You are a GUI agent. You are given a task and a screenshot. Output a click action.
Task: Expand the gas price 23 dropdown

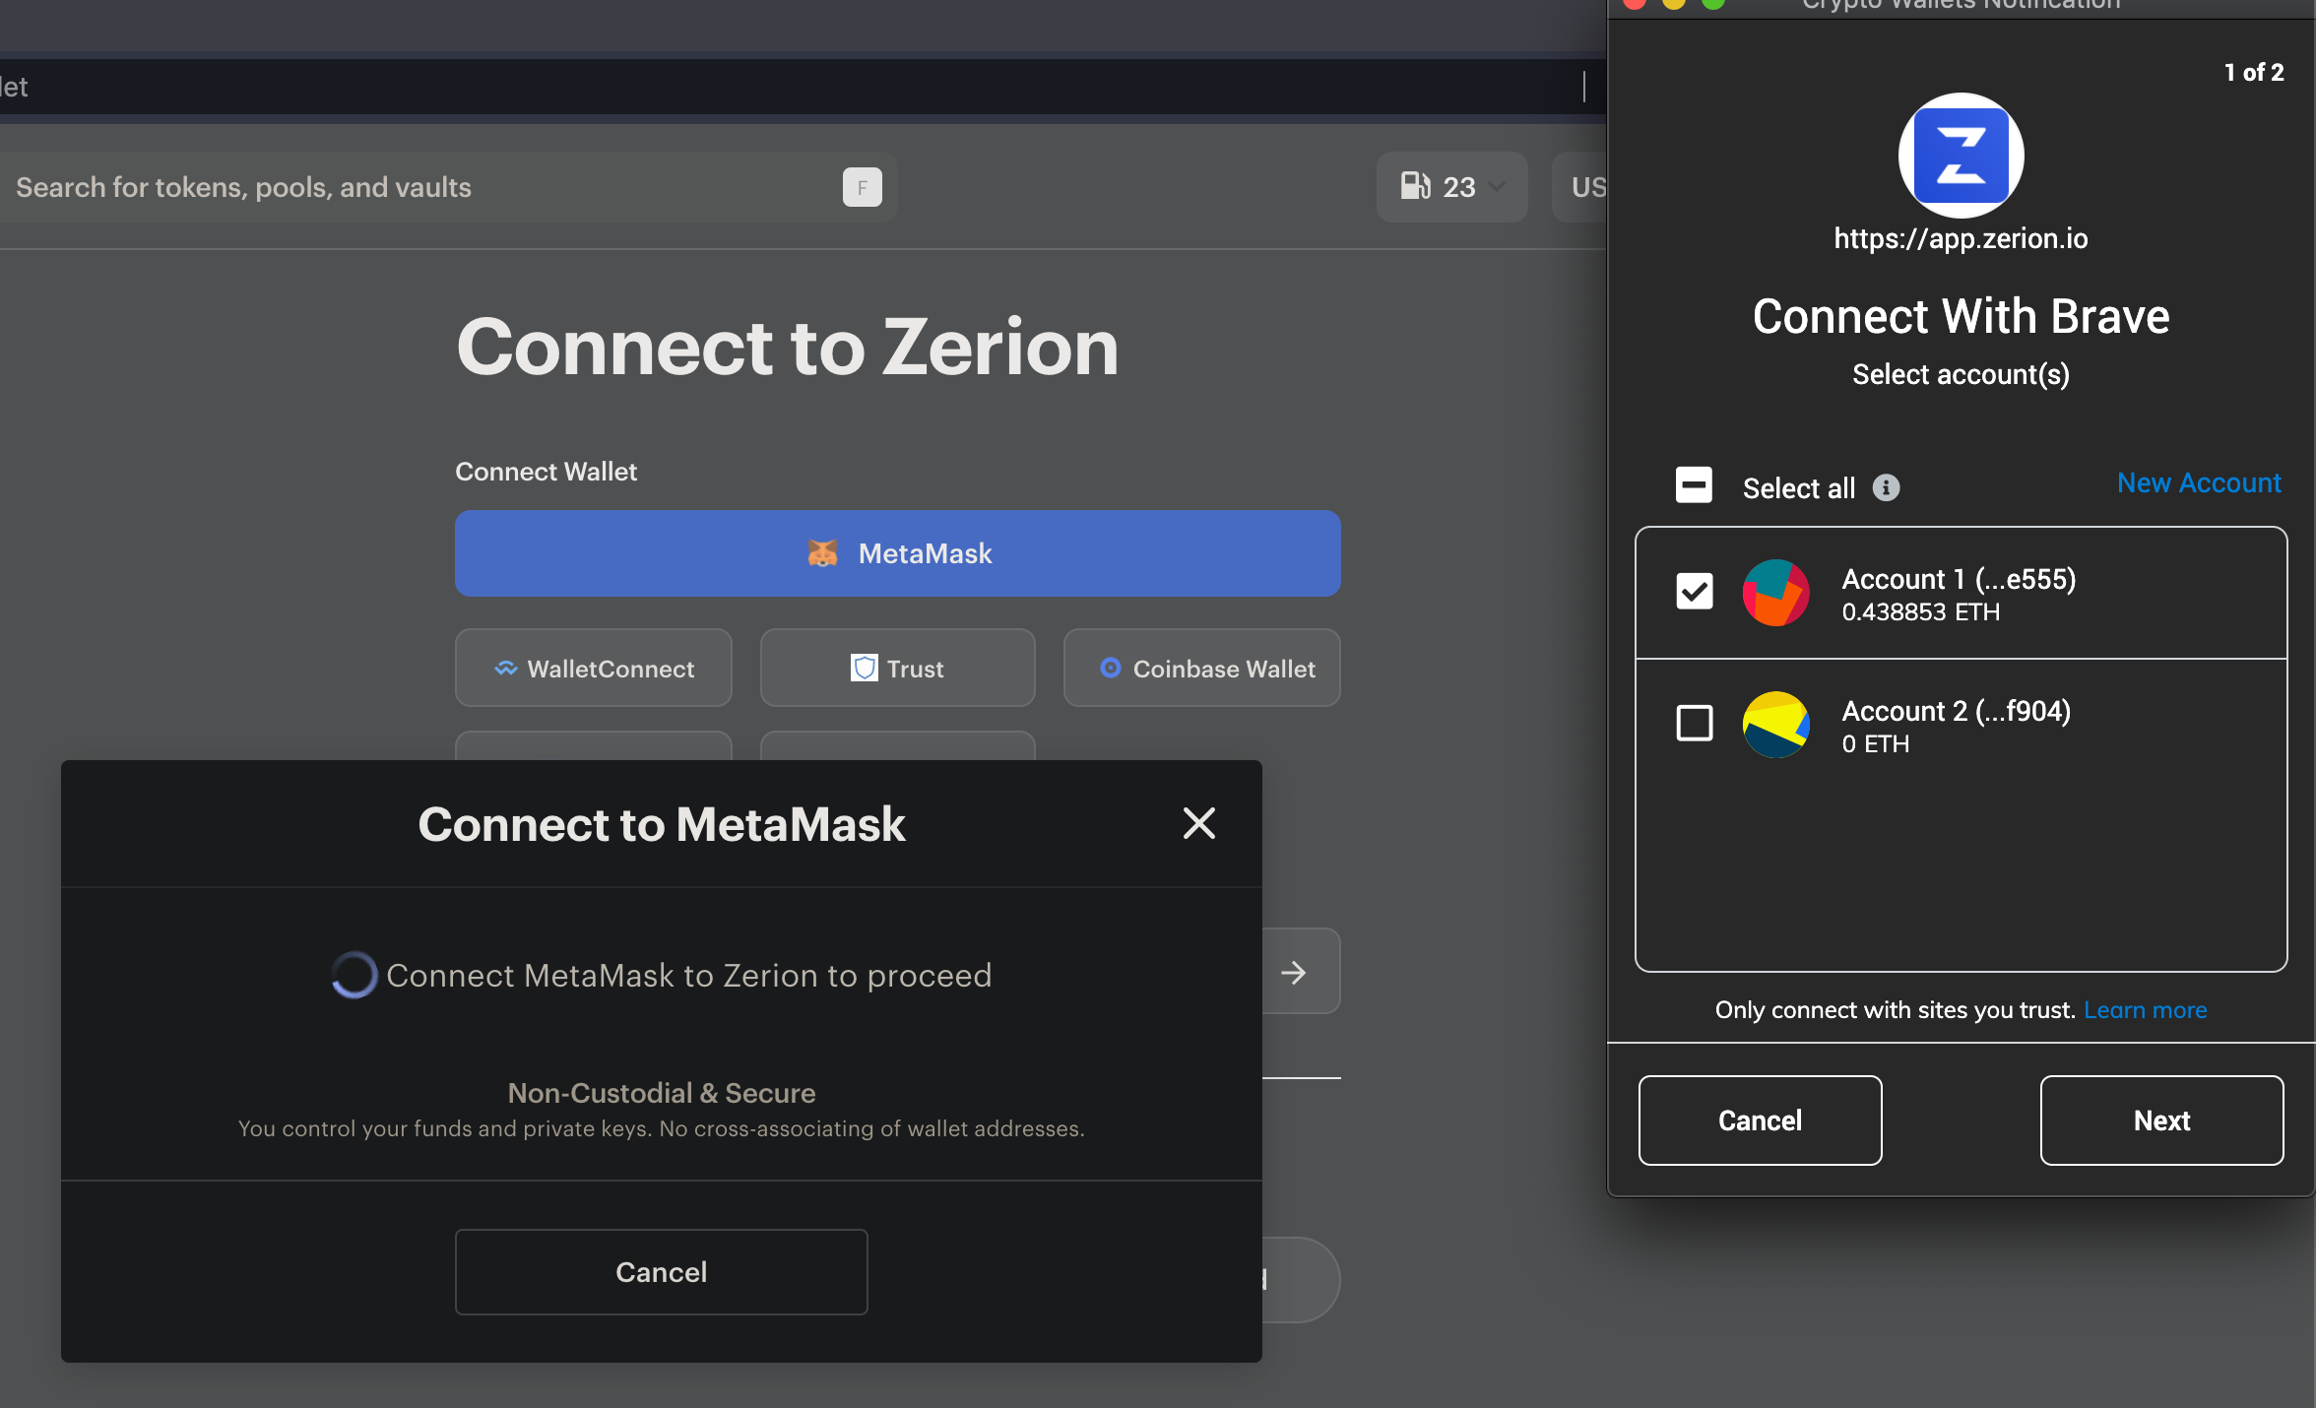pos(1497,186)
